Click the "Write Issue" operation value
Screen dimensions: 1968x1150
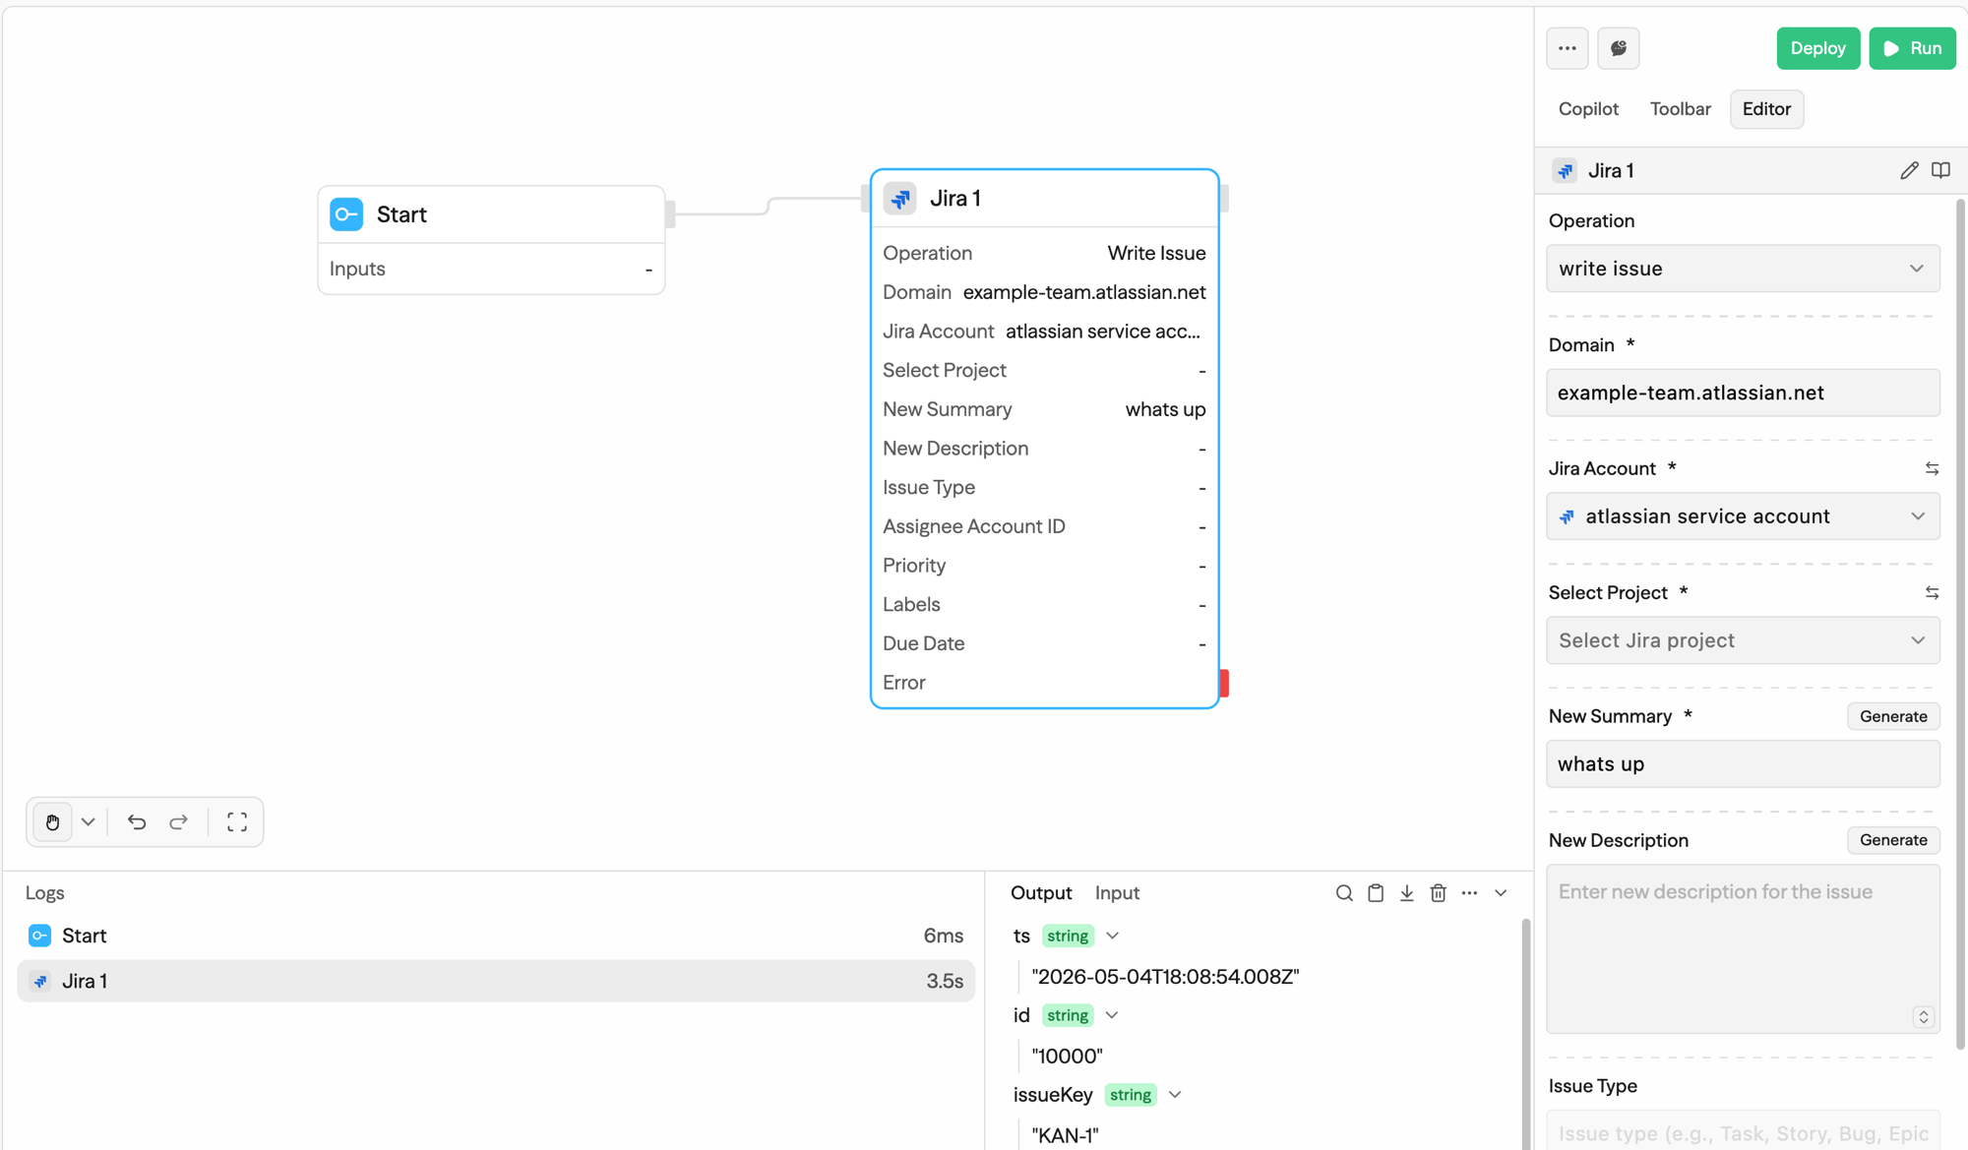click(1156, 254)
